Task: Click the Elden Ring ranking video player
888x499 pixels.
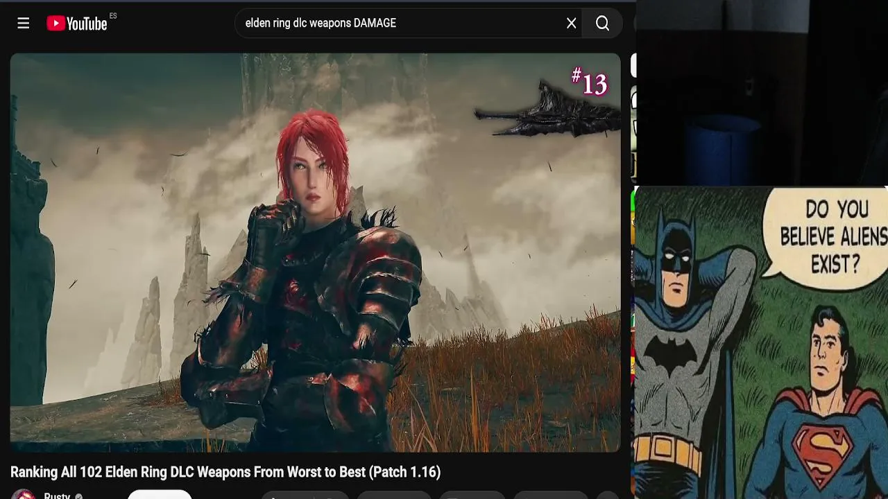Action: point(316,252)
